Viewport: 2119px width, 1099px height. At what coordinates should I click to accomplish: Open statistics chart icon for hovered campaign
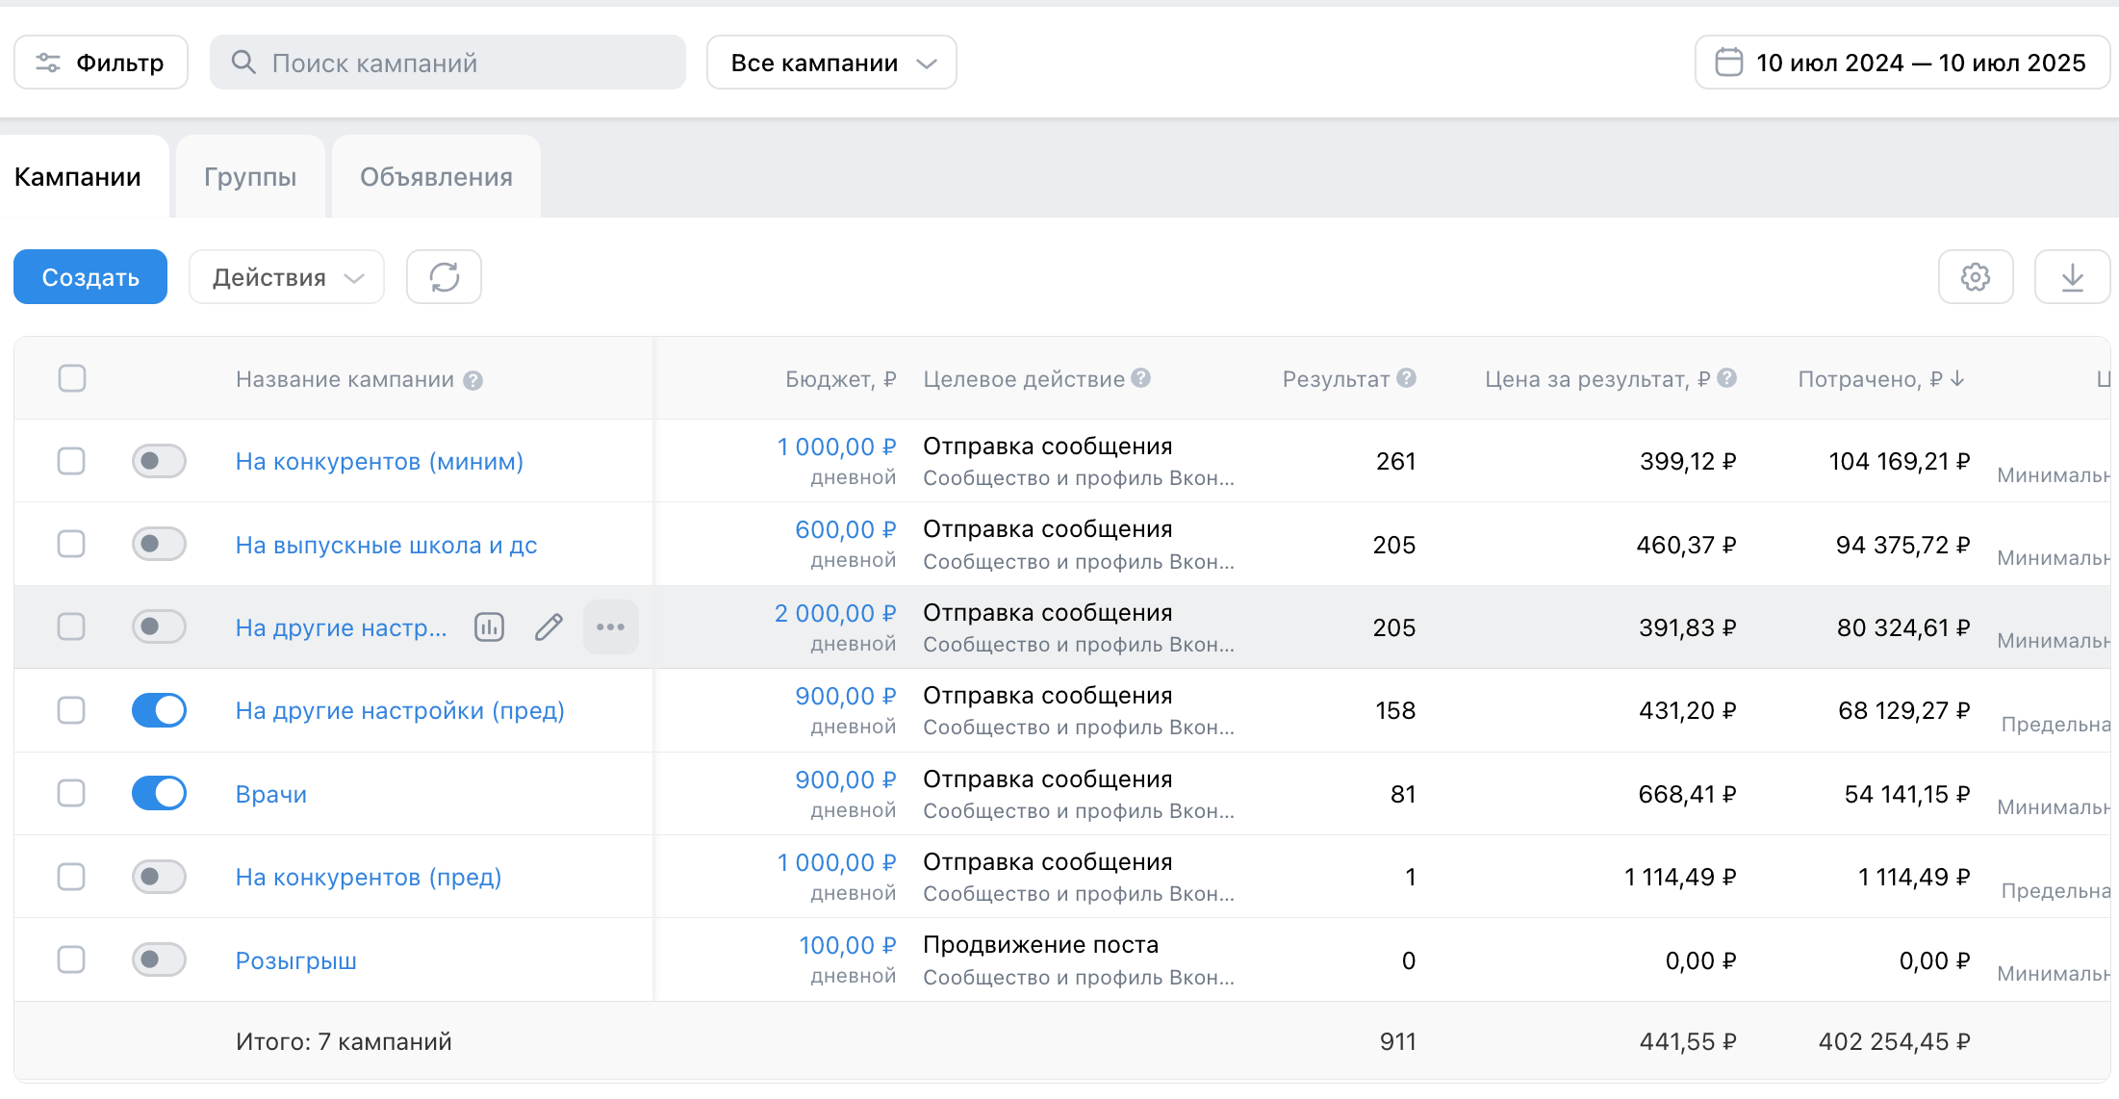pos(489,627)
